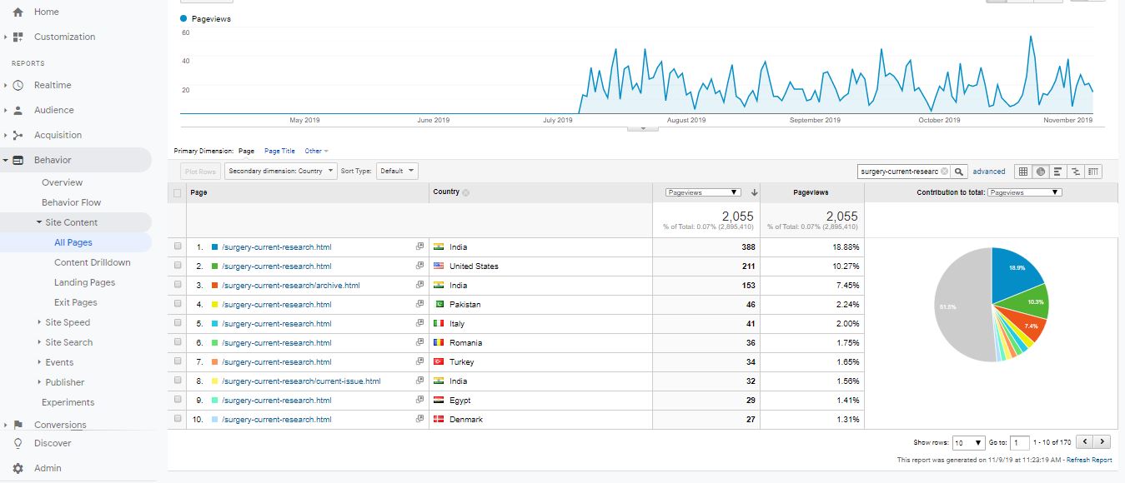Click the advanced filter link
The image size is (1125, 483).
(989, 172)
